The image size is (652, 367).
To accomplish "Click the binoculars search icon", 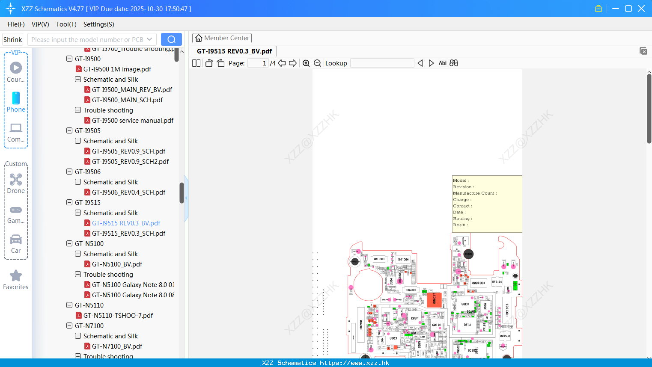I will click(x=454, y=63).
